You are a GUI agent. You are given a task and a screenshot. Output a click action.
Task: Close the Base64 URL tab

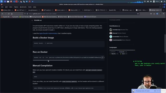point(120,10)
